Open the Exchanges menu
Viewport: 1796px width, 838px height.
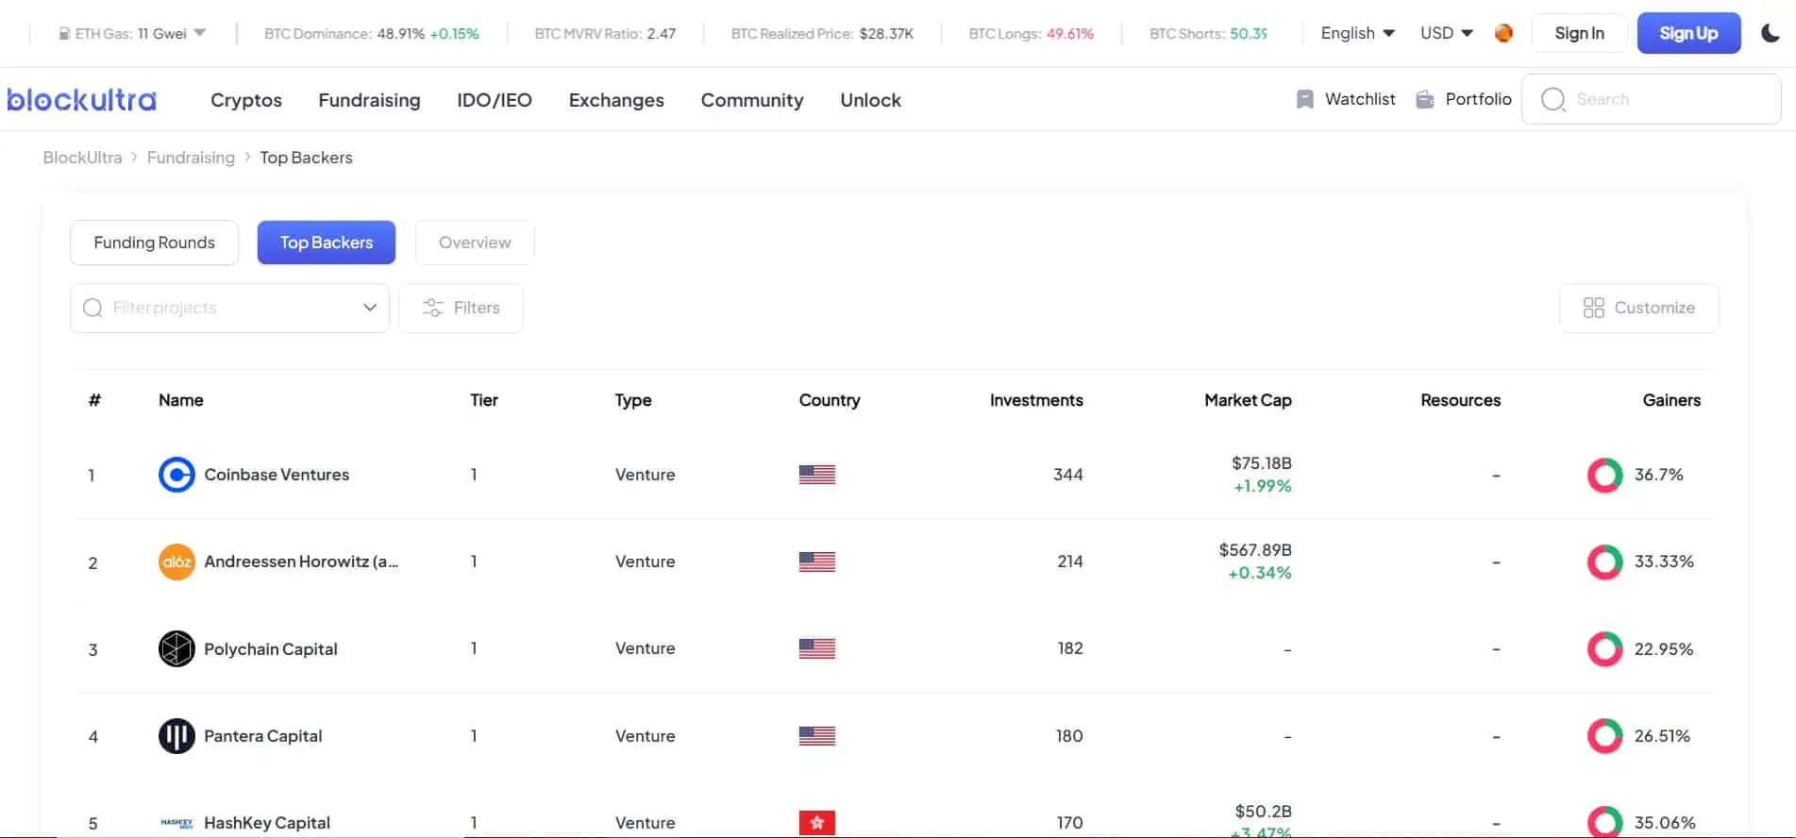(x=616, y=100)
